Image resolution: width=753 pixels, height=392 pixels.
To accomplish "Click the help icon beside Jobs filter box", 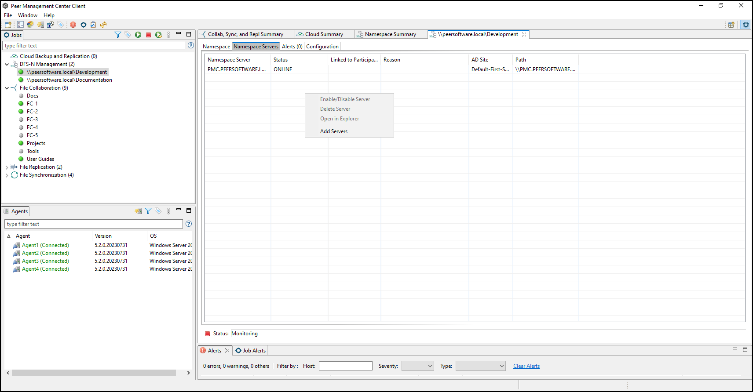I will (191, 45).
